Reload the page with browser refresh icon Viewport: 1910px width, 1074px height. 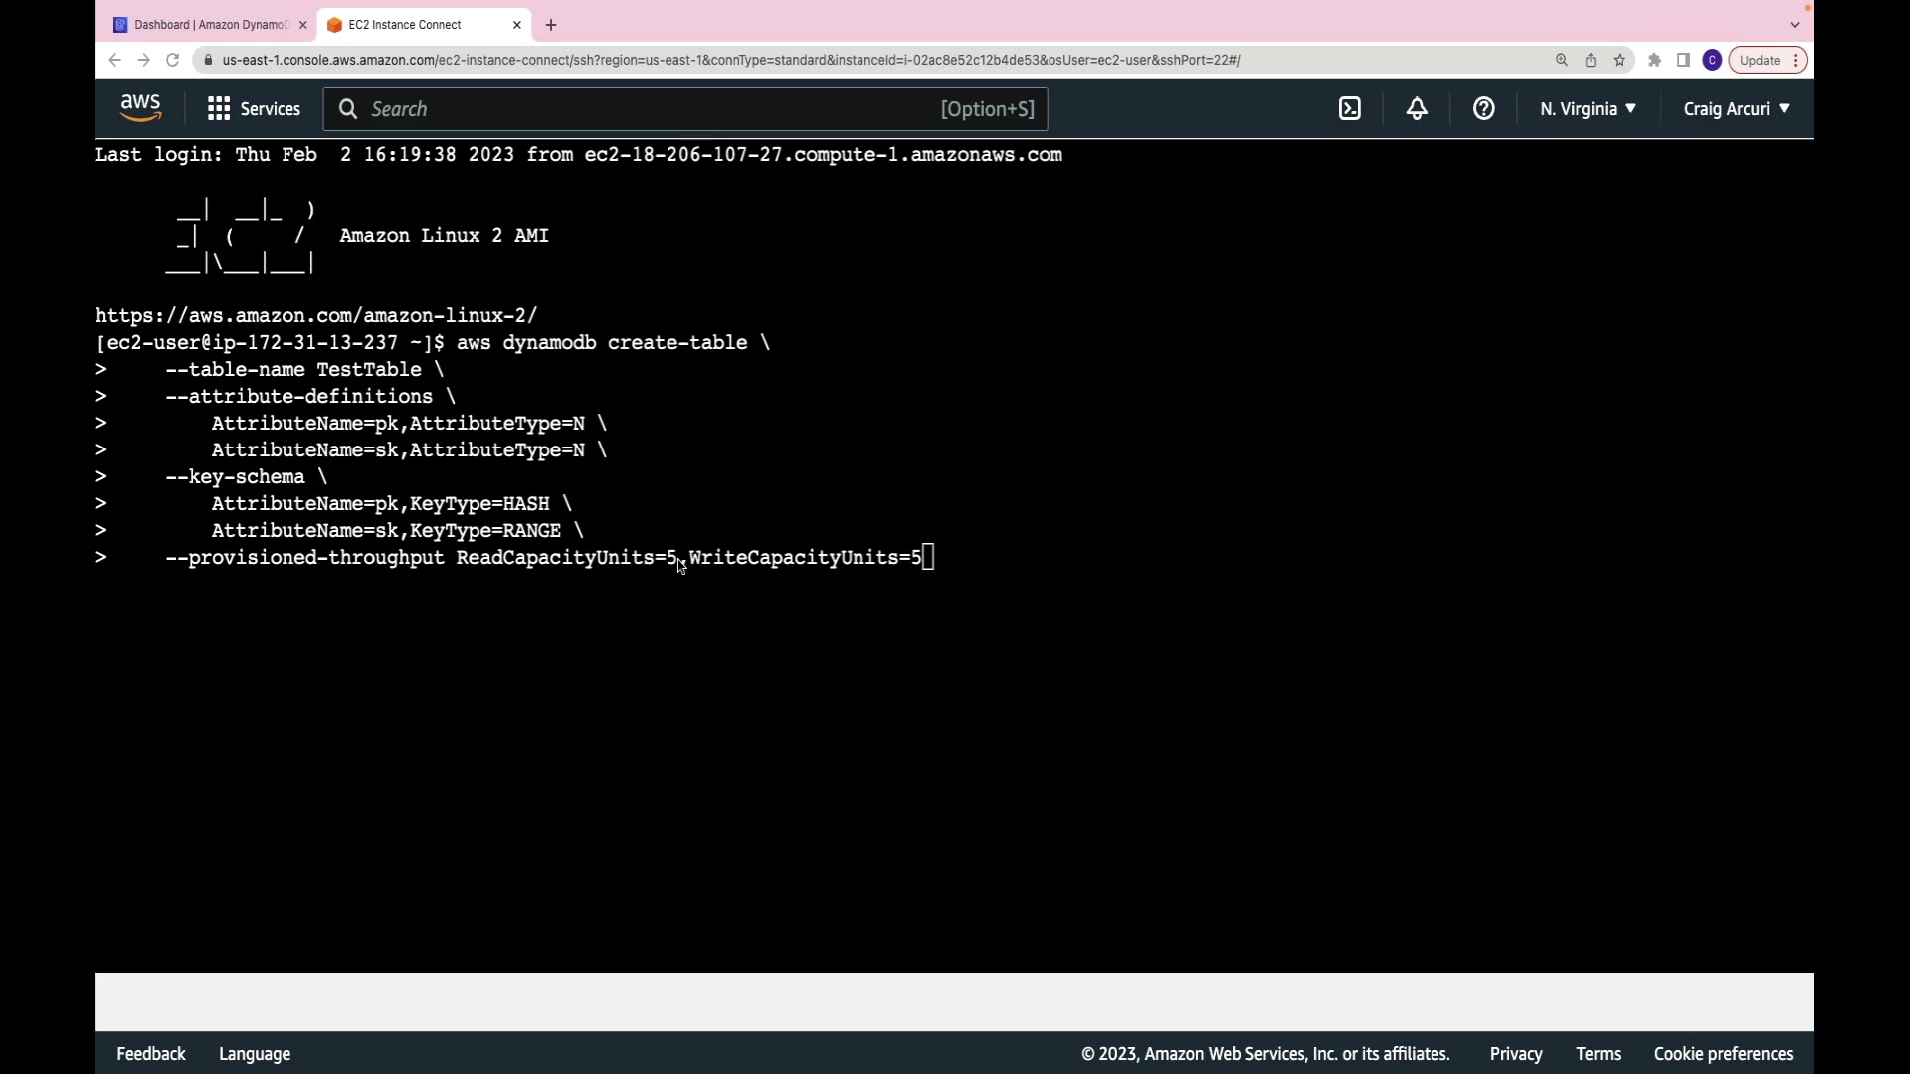coord(172,60)
